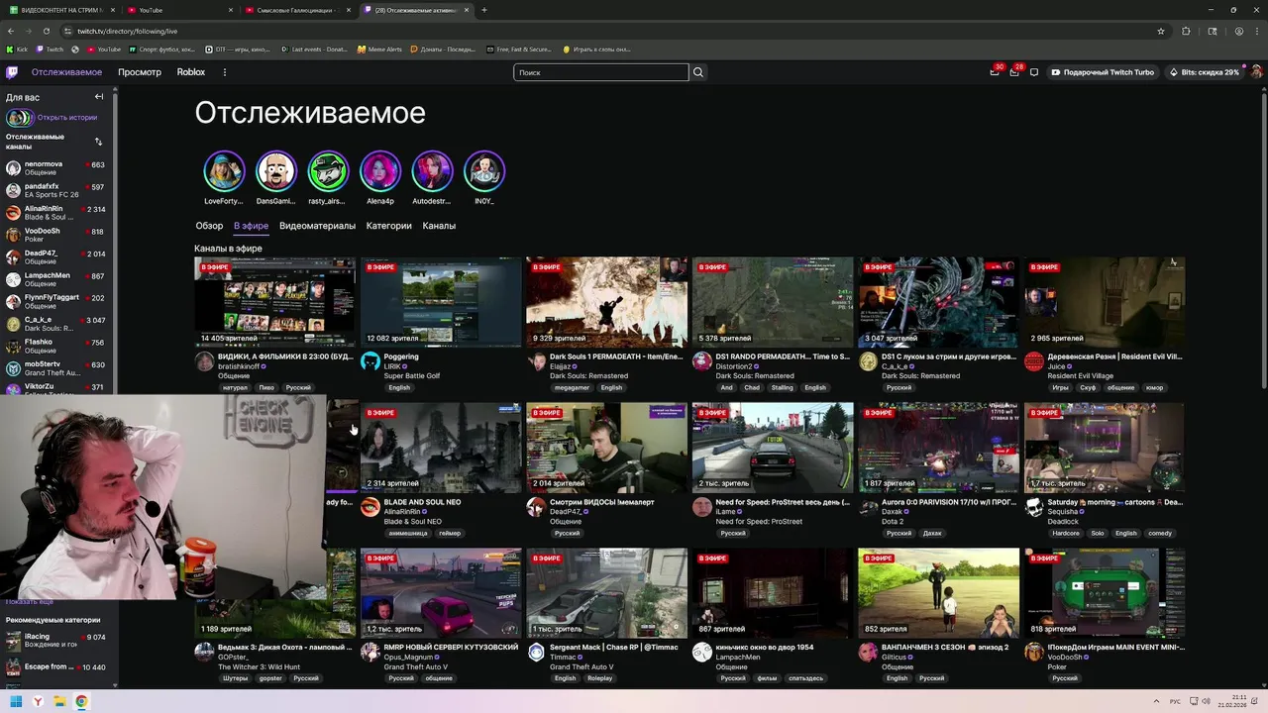Open the "Каналы" tab
Viewport: 1268px width, 713px height.
pyautogui.click(x=439, y=226)
